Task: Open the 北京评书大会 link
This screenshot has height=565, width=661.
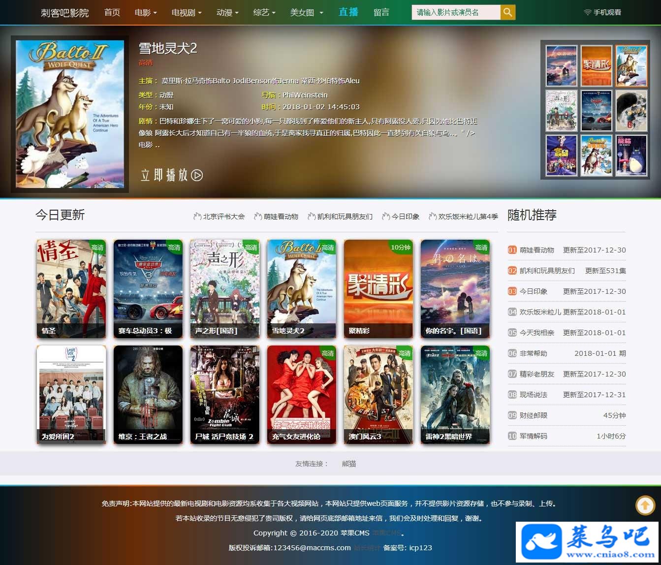Action: pyautogui.click(x=224, y=216)
